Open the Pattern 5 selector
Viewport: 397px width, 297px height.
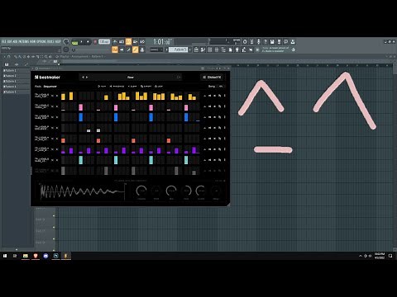pyautogui.click(x=178, y=49)
